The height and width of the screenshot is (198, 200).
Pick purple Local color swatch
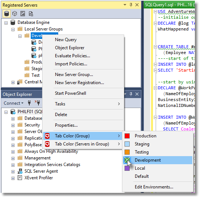[x=127, y=168]
